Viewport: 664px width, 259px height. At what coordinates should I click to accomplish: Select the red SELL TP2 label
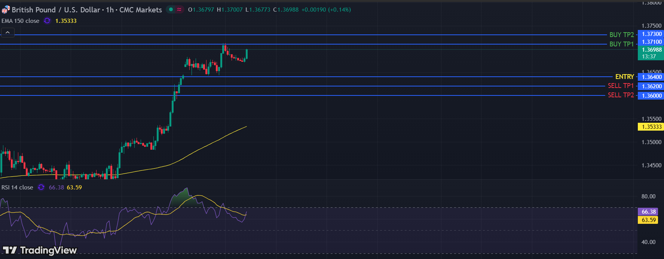[x=621, y=95]
